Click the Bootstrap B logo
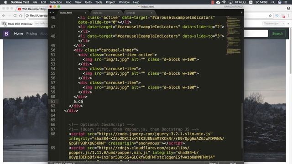The width and height of the screenshot is (292, 164). click(x=6, y=34)
